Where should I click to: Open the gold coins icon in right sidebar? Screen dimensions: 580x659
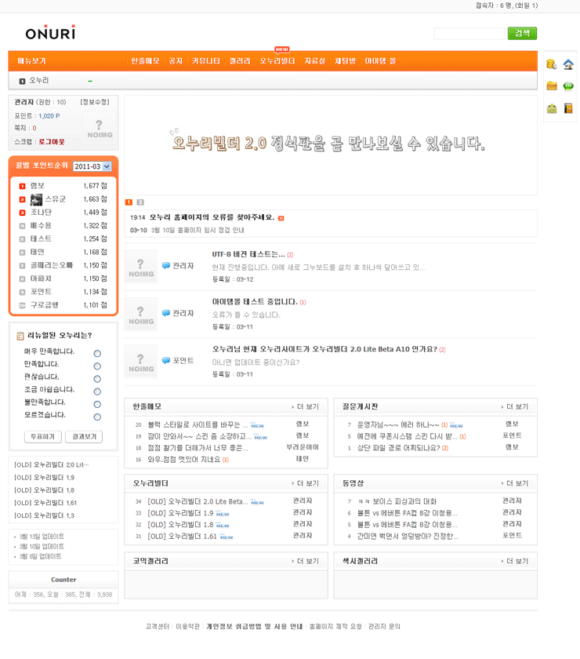point(552,64)
